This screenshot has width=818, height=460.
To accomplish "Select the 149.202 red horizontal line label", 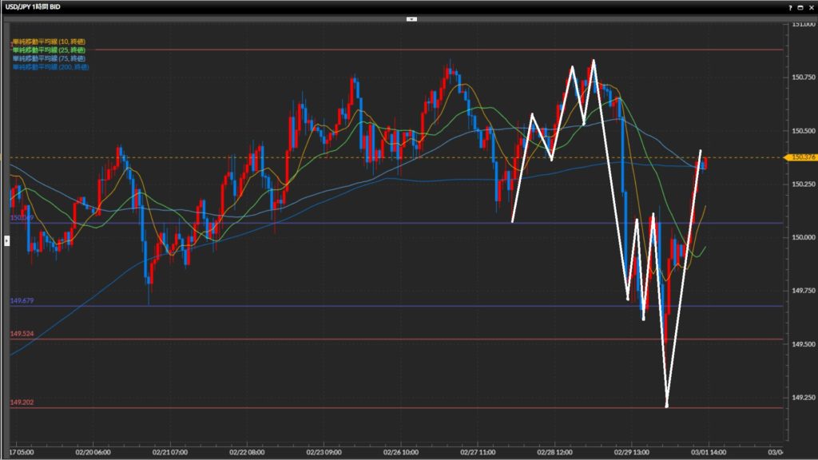I will (x=22, y=402).
